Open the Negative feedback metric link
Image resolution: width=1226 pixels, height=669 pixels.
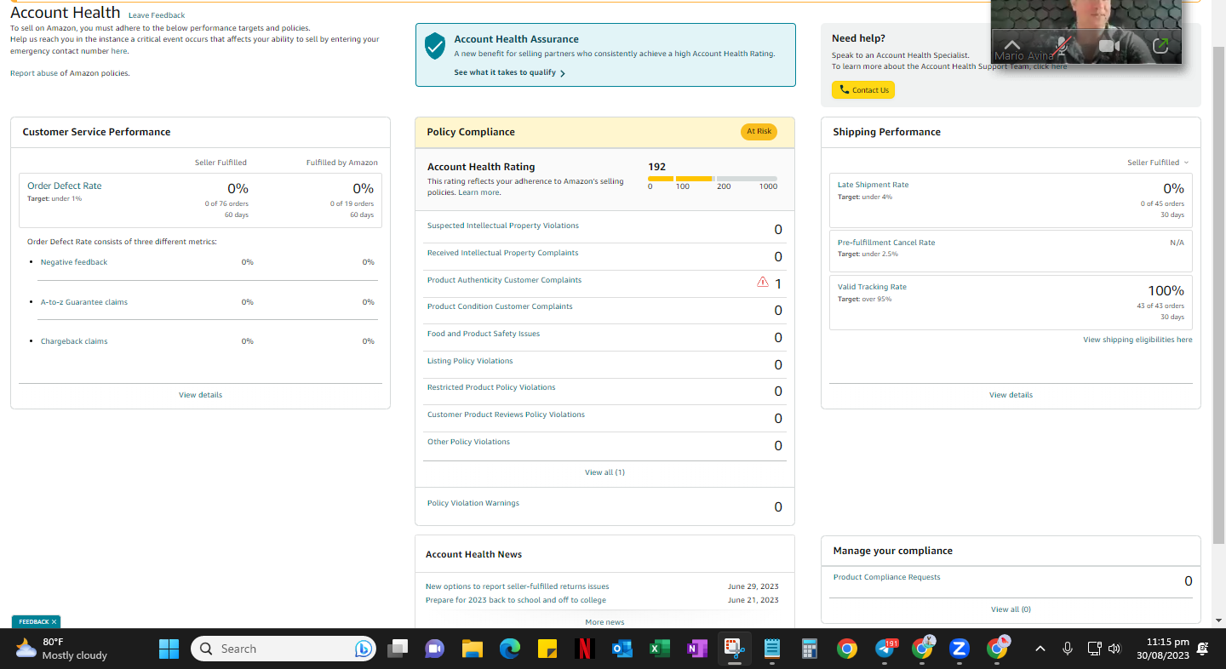pyautogui.click(x=74, y=262)
